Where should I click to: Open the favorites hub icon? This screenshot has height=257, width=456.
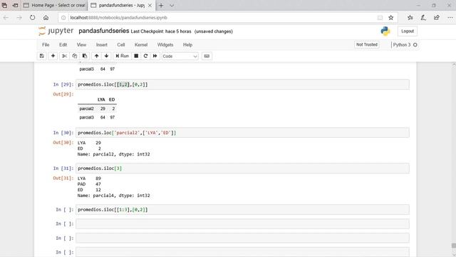point(410,18)
